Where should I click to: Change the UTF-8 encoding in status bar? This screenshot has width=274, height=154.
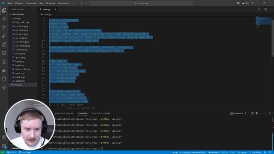point(225,152)
